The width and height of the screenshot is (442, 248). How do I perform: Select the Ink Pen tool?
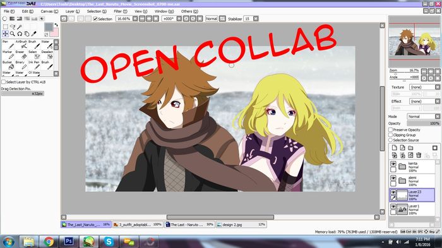pos(34,65)
